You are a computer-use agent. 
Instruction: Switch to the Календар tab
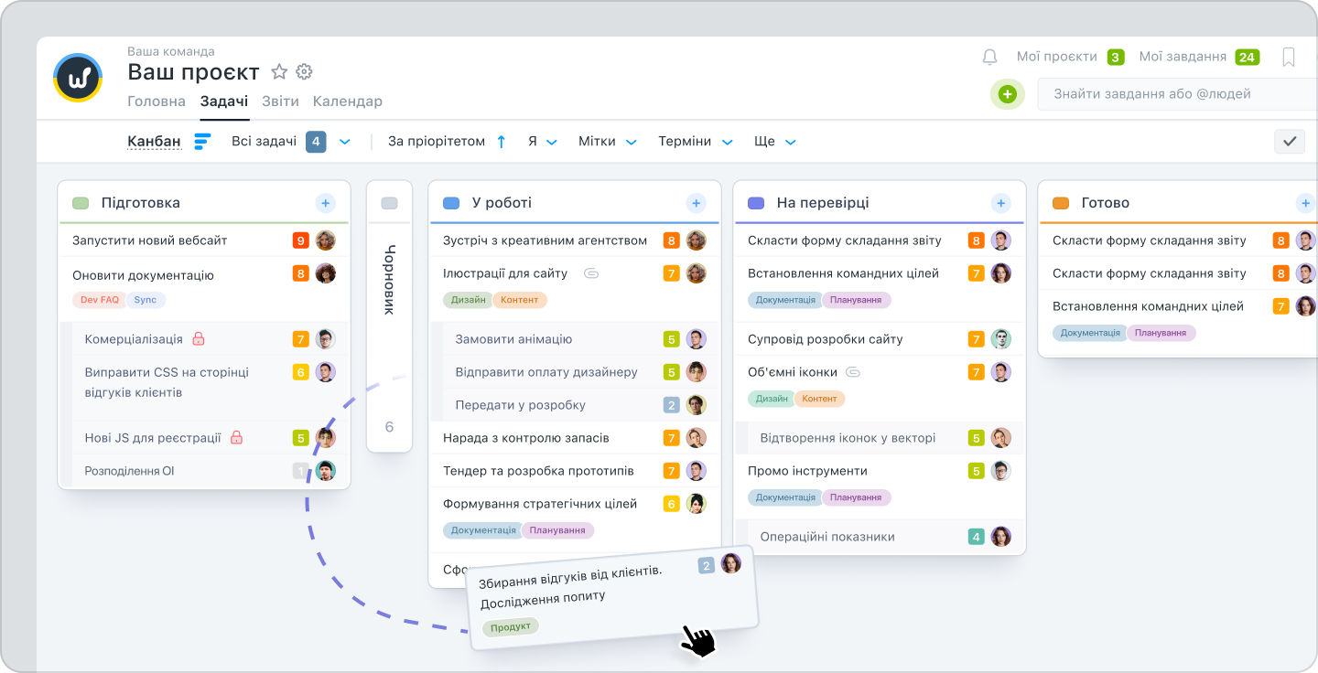pyautogui.click(x=348, y=101)
